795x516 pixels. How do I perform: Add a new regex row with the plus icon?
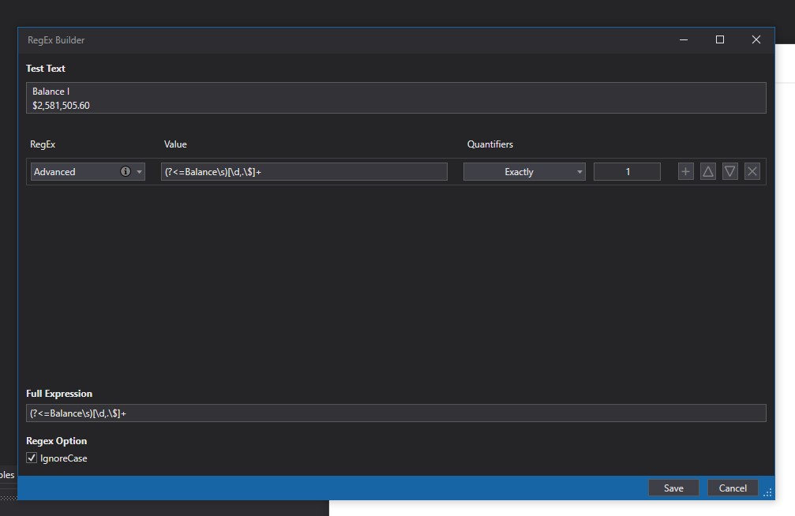pos(685,171)
